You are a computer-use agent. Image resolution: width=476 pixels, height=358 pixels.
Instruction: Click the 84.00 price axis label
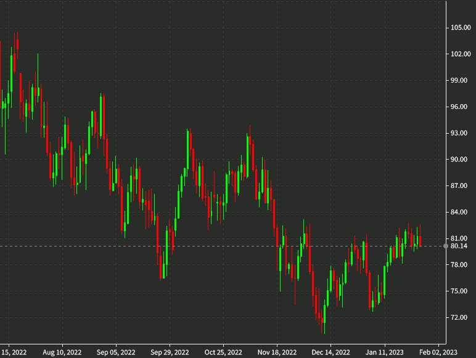pyautogui.click(x=459, y=212)
